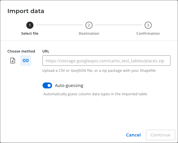Click the step 1 circle indicator
This screenshot has width=178, height=143.
click(30, 25)
